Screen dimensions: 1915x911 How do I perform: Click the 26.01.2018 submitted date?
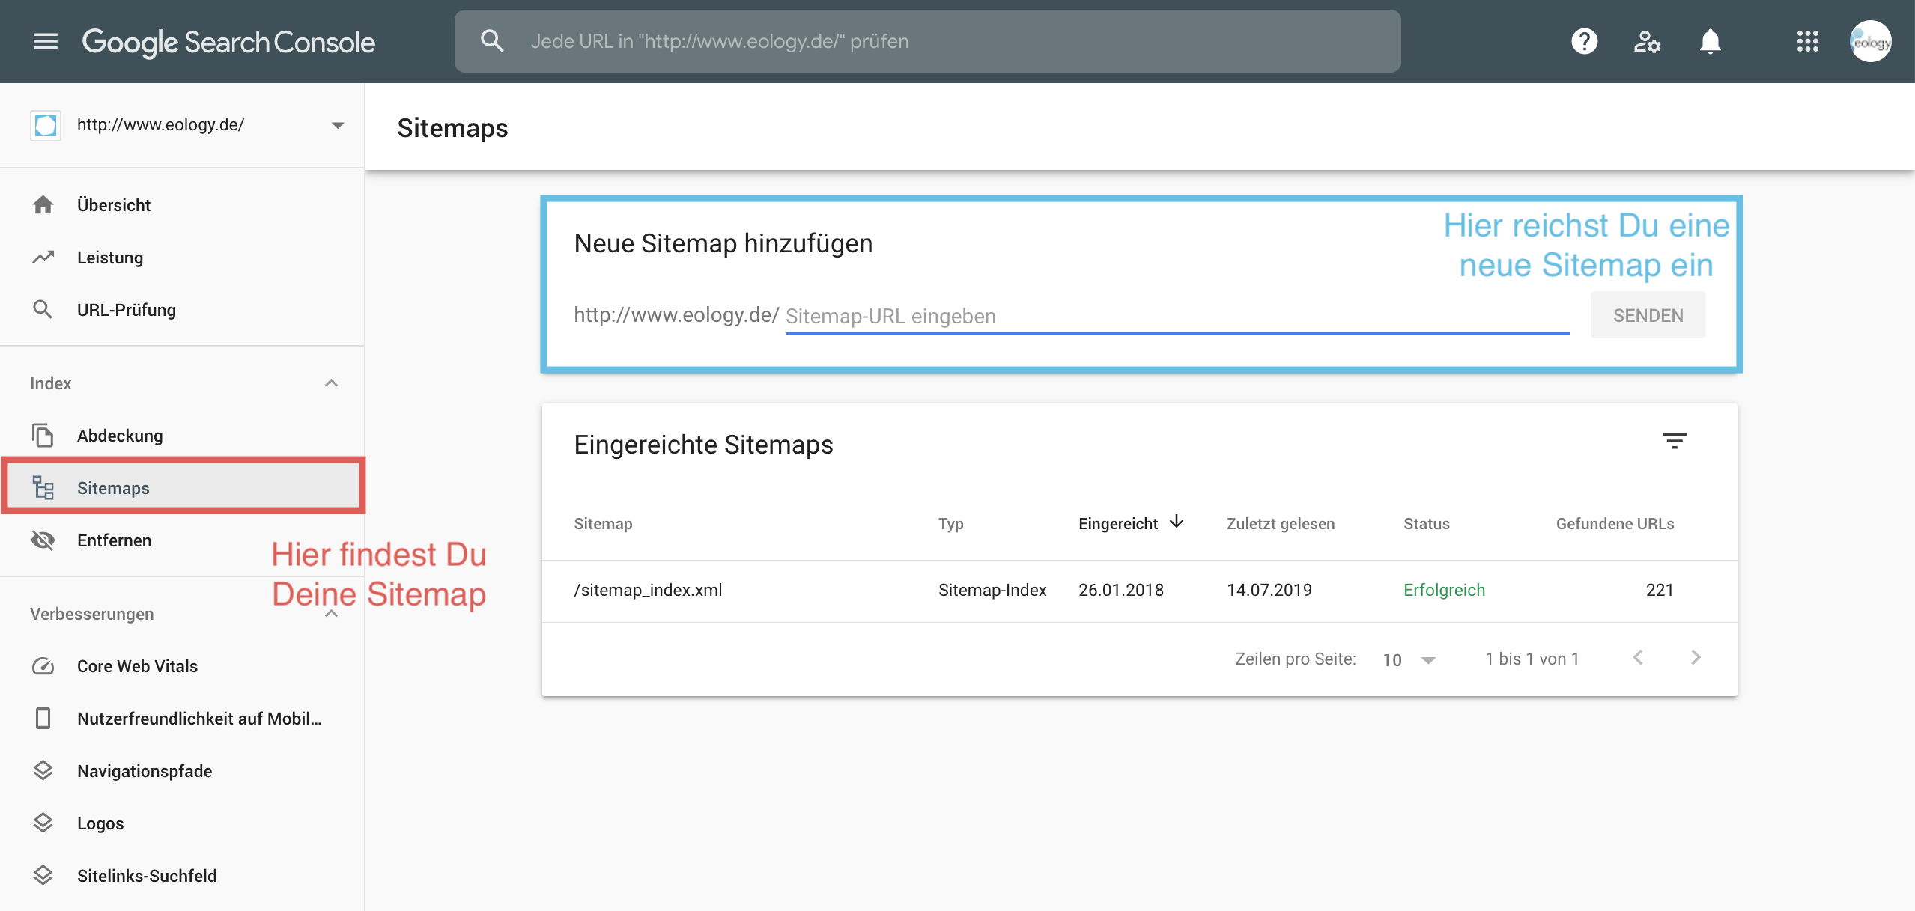[1121, 590]
